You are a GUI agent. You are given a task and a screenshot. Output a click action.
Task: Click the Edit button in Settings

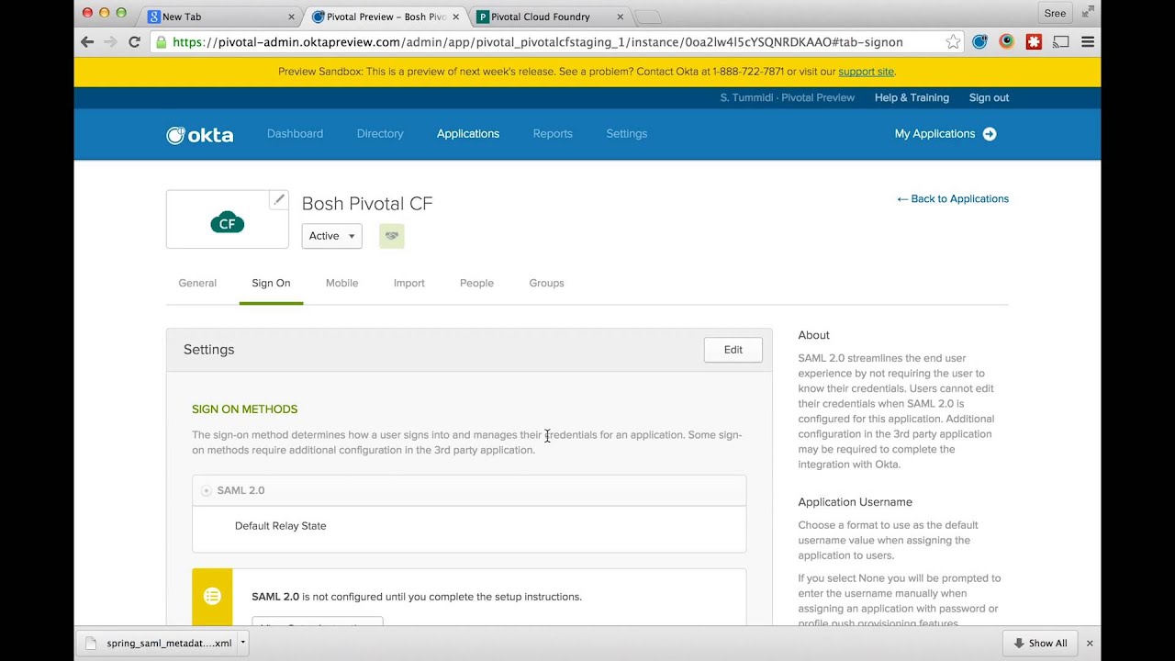click(x=733, y=350)
